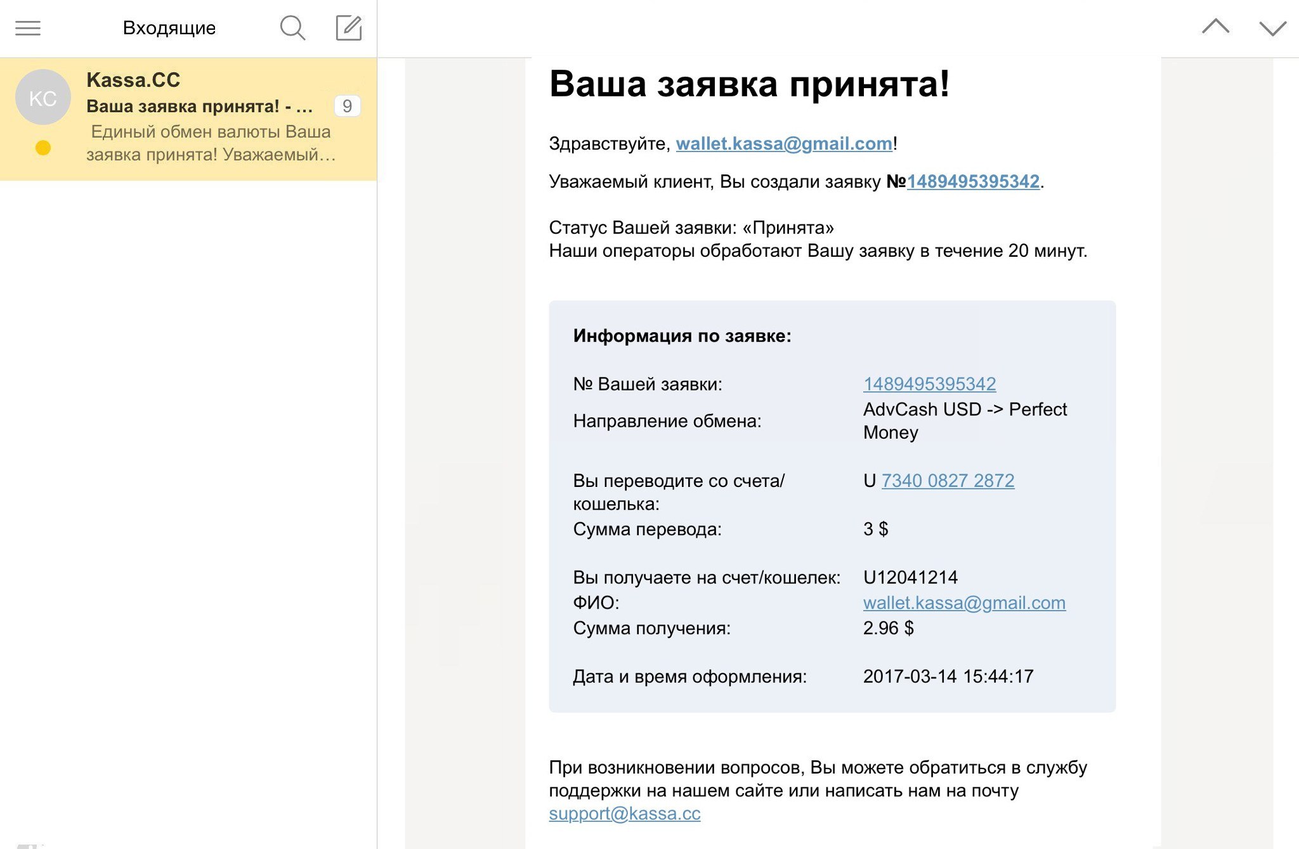Viewport: 1299px width, 849px height.
Task: Click the Информация по заявке: heading
Action: [x=682, y=336]
